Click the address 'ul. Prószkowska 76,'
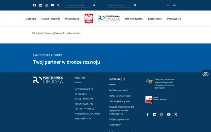The height and width of the screenshot is (132, 211). [84, 89]
